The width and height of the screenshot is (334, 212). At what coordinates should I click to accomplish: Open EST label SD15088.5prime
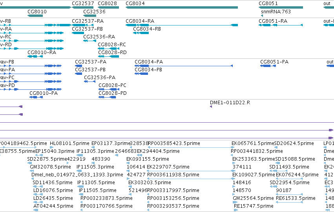pos(295,159)
